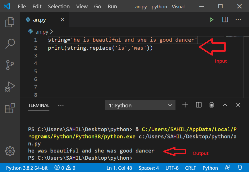Kill terminal with trash icon
The height and width of the screenshot is (172, 249).
tap(211, 105)
